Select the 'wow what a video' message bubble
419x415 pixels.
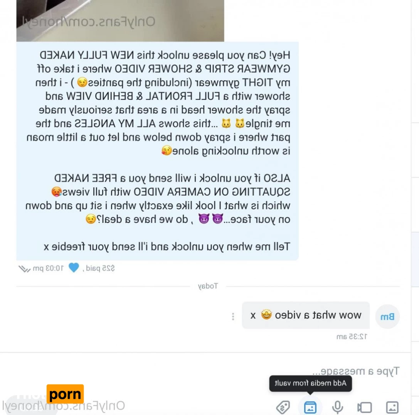[306, 315]
